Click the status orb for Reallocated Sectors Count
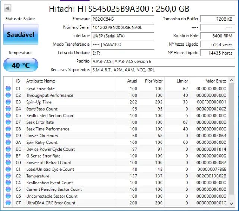239x211 pixels. pyautogui.click(x=8, y=115)
